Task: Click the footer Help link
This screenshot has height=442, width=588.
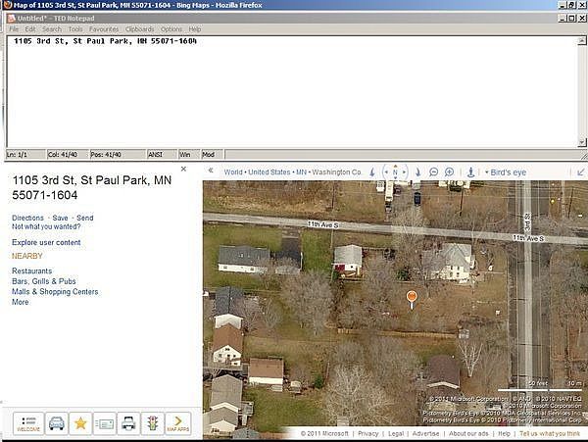Action: 504,434
